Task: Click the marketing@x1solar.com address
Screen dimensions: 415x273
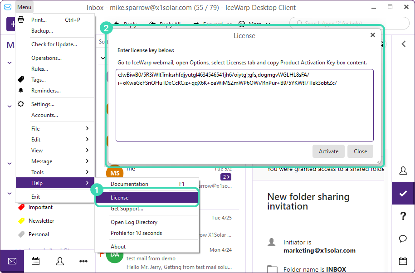Action: (319, 250)
